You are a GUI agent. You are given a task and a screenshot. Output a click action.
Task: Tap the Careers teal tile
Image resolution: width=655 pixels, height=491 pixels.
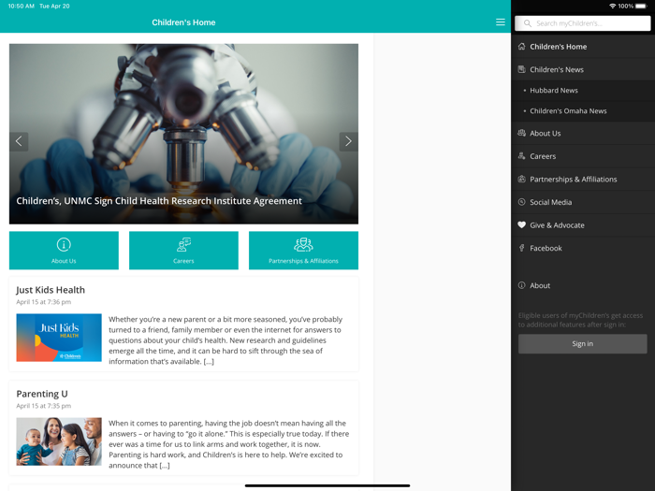click(x=183, y=251)
